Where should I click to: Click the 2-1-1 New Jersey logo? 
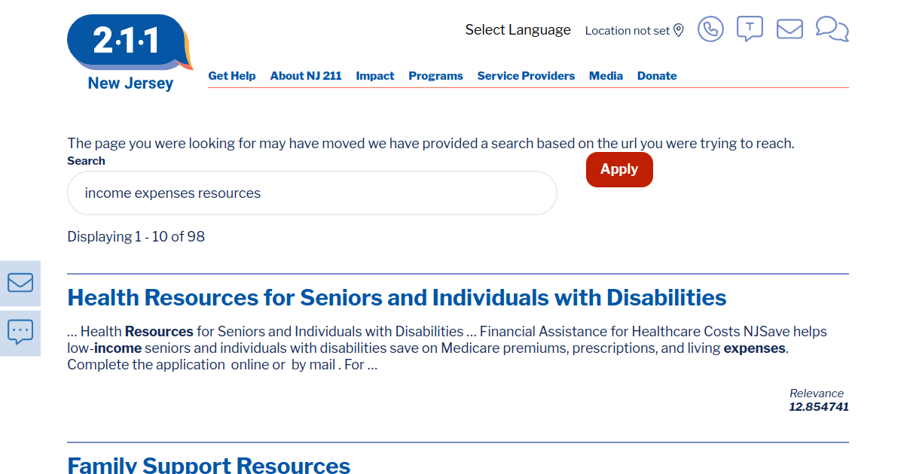tap(130, 53)
